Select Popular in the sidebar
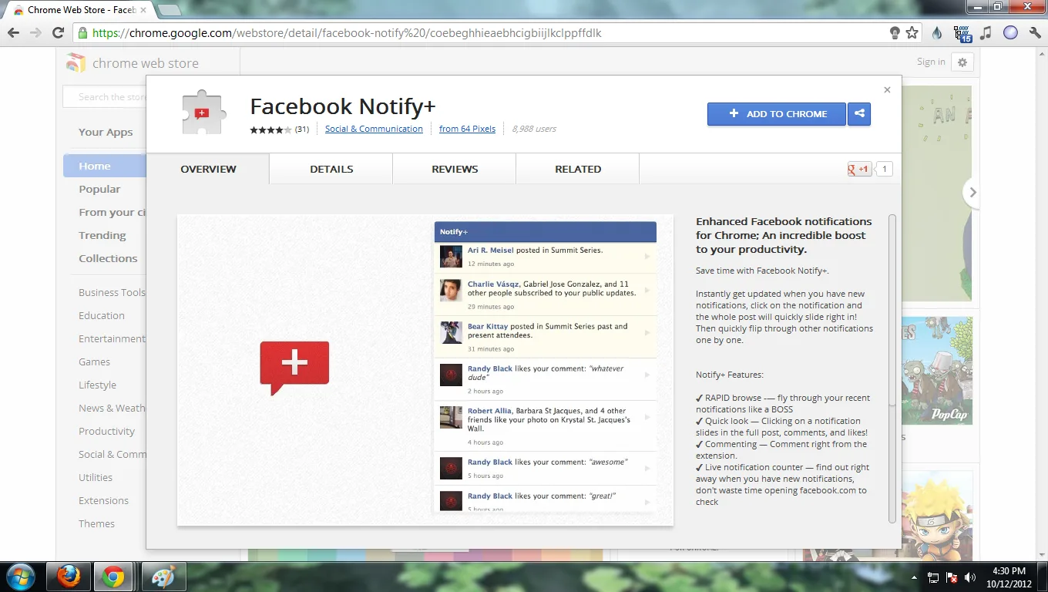1048x592 pixels. (x=99, y=189)
